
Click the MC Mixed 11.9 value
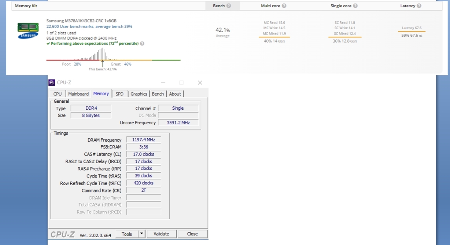click(x=274, y=34)
